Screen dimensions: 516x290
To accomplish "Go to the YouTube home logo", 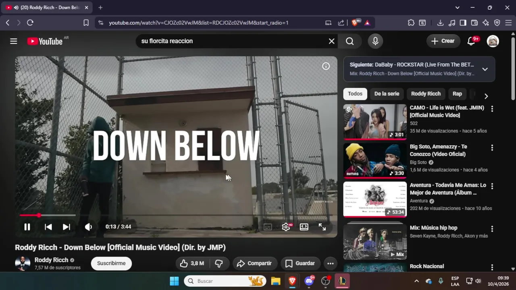I will [45, 41].
